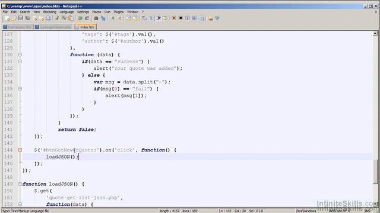Screen dimensions: 380x213
Task: Click the Open file toolbar icon
Action: (x=14, y=18)
